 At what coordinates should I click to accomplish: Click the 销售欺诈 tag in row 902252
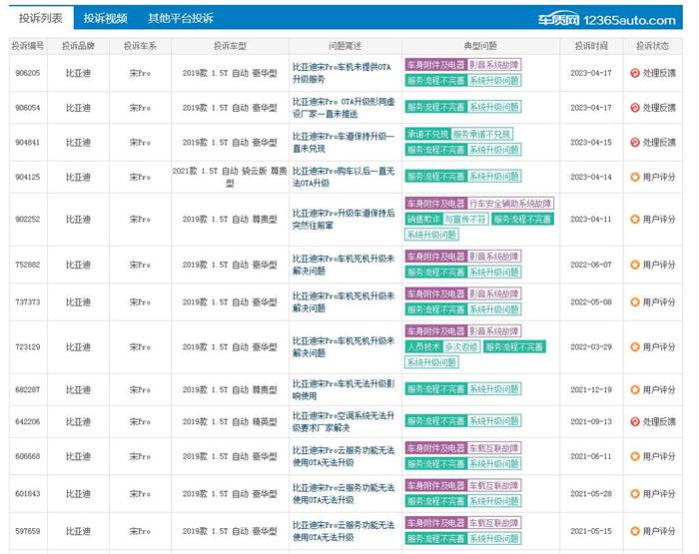(422, 219)
